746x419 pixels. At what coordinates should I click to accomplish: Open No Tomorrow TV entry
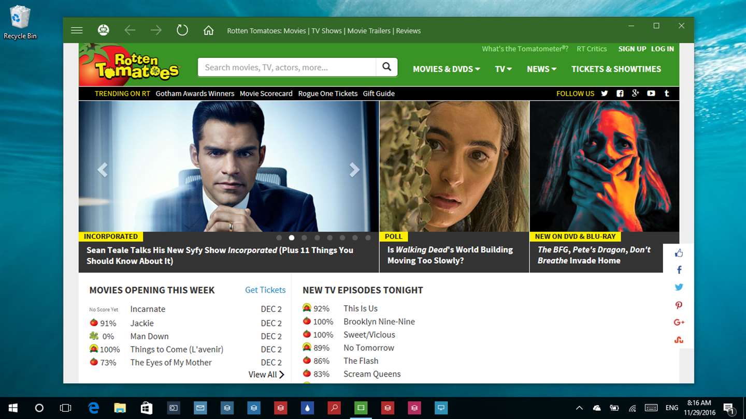tap(369, 348)
